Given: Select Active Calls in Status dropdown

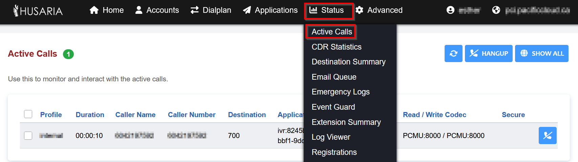Looking at the screenshot, I should click(332, 32).
